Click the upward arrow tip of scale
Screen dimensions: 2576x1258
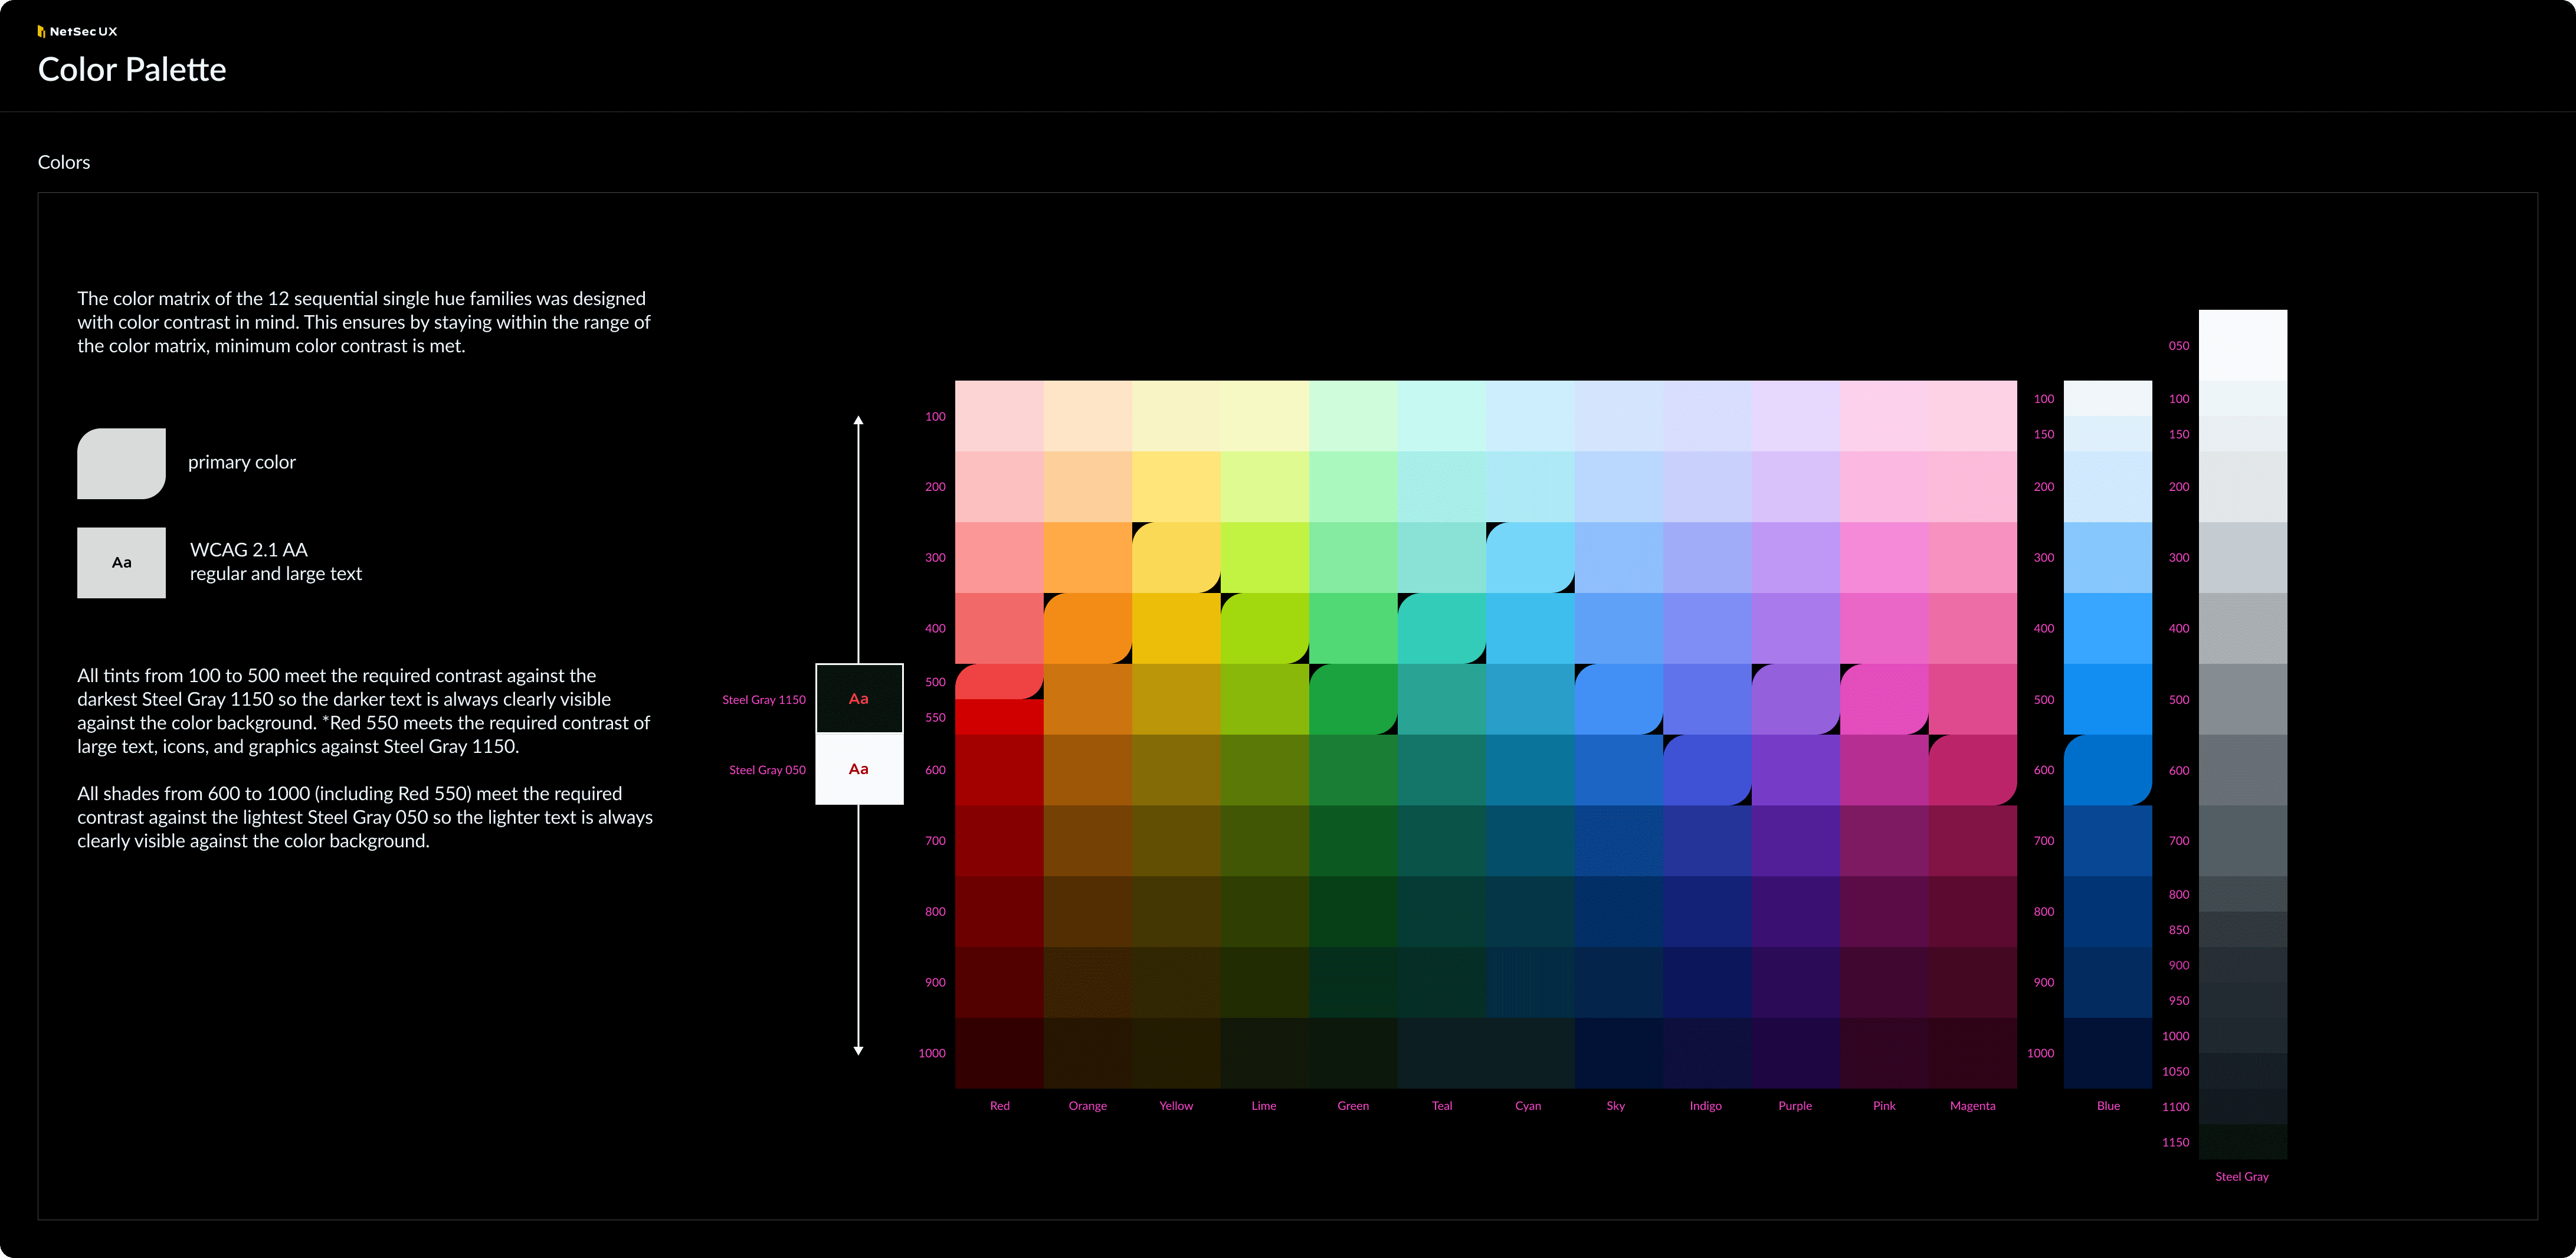[858, 420]
